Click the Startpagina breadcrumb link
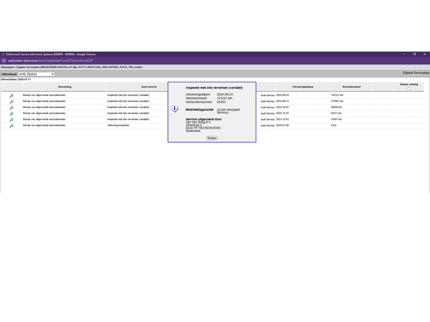Screen dimensions: 430x322 pos(8,67)
